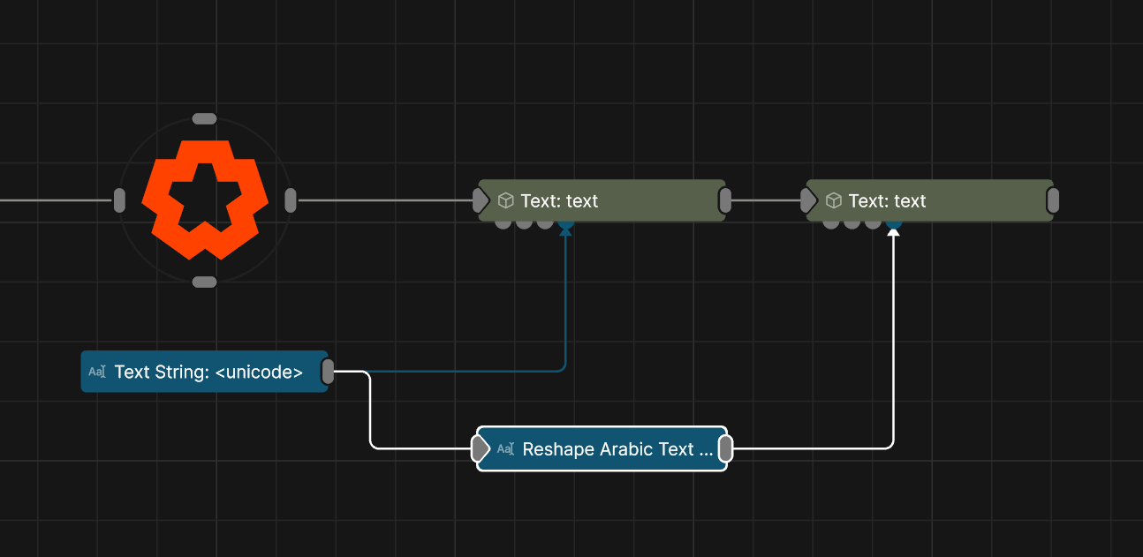Image resolution: width=1143 pixels, height=557 pixels.
Task: Click input arrow of second Text: text node
Action: pyautogui.click(x=809, y=200)
